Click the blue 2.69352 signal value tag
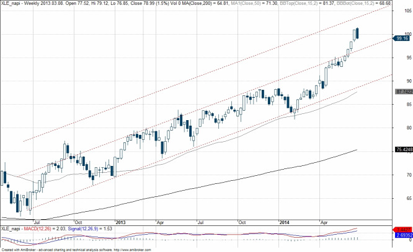This screenshot has height=252, width=413. pos(404,235)
